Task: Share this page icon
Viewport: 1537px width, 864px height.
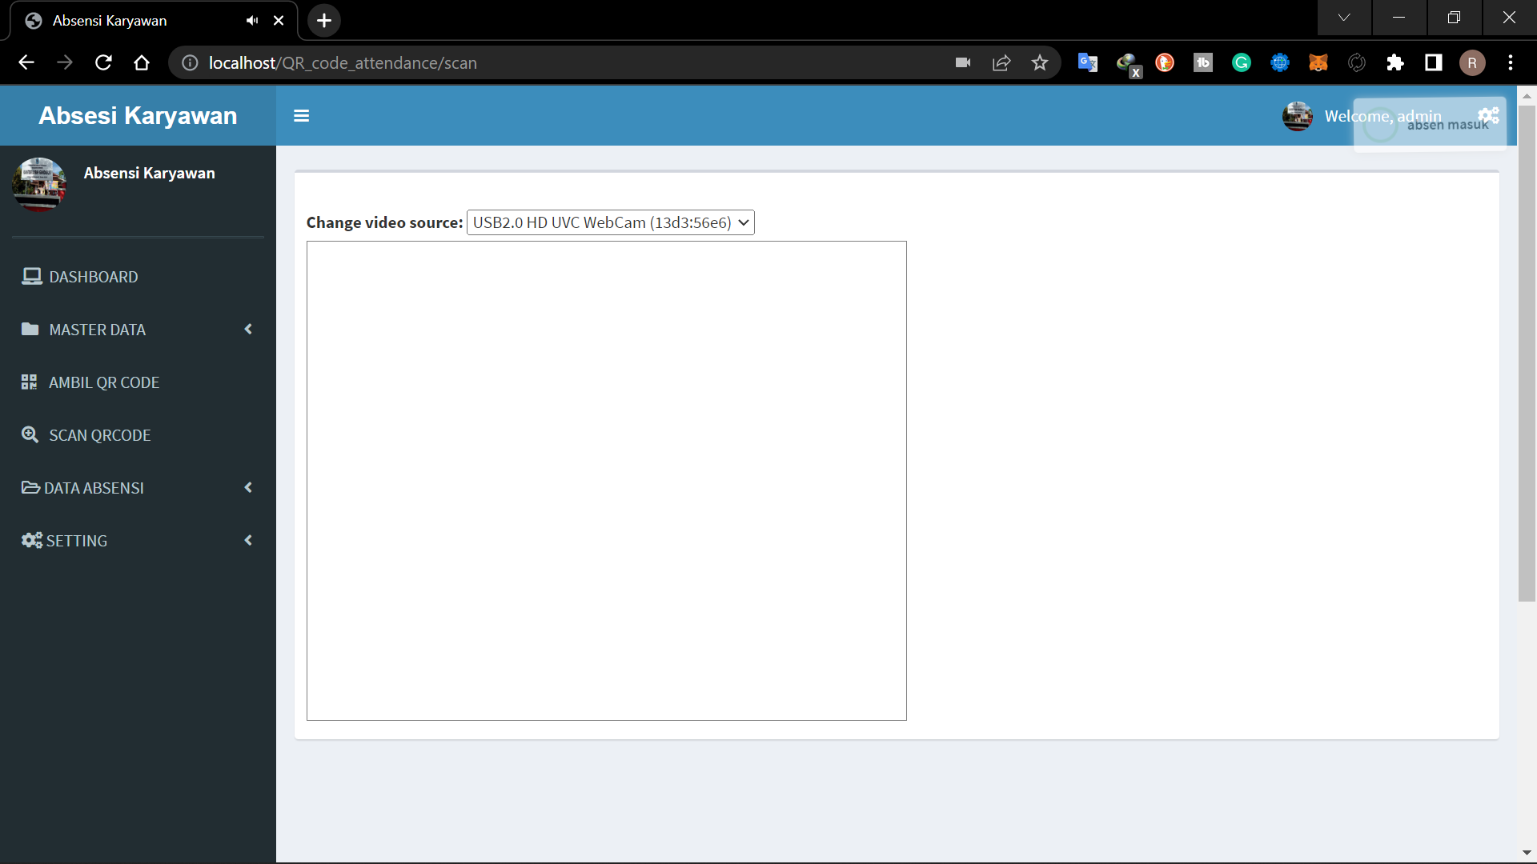Action: [1001, 62]
